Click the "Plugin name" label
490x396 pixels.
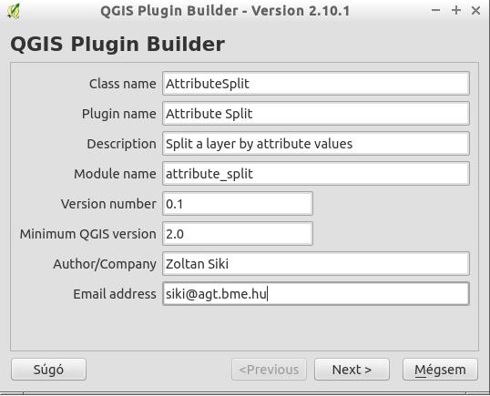coord(118,114)
